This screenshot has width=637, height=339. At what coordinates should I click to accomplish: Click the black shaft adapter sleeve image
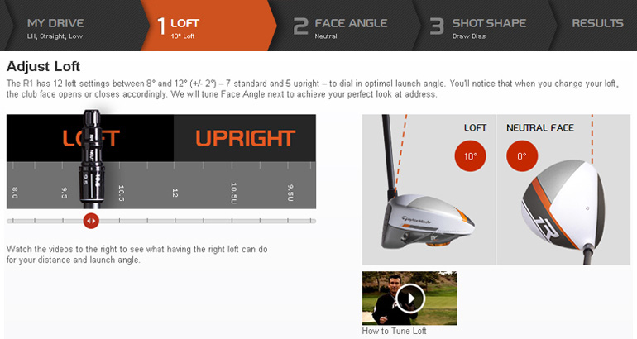click(x=92, y=156)
